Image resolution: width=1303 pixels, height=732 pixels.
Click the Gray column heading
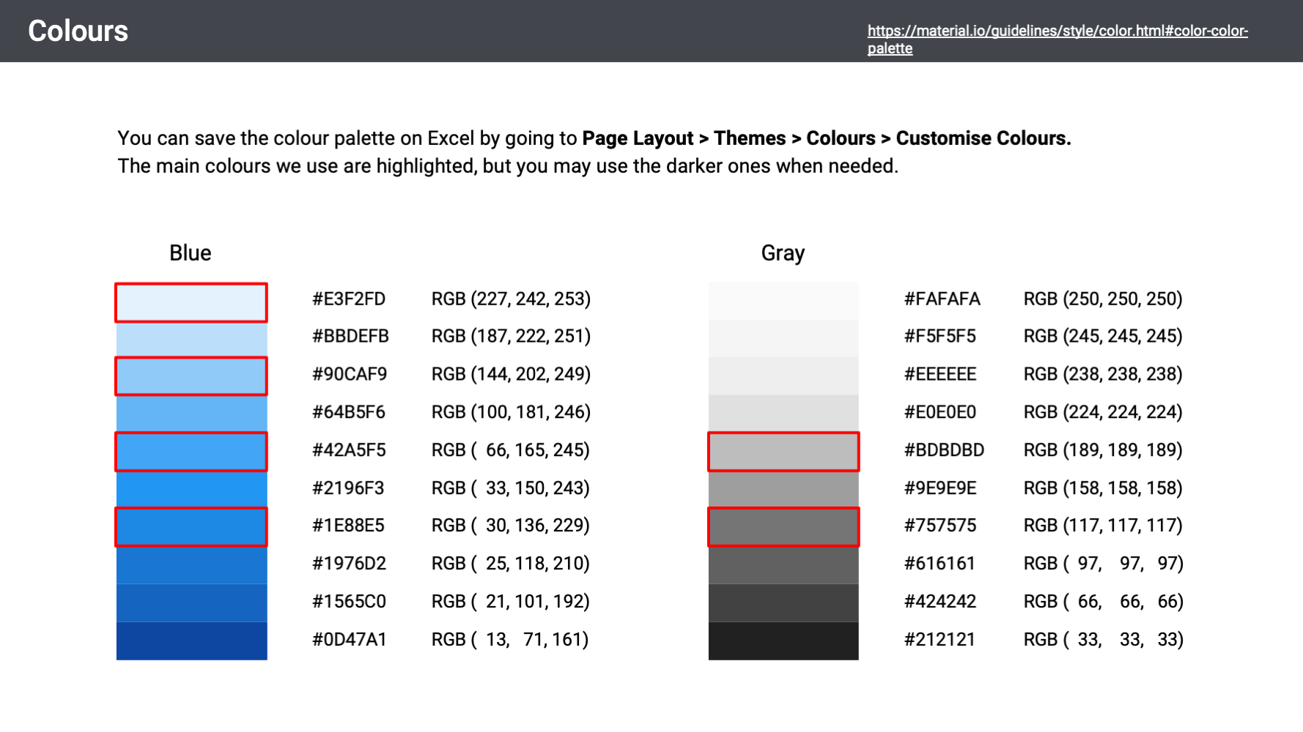[x=783, y=253]
